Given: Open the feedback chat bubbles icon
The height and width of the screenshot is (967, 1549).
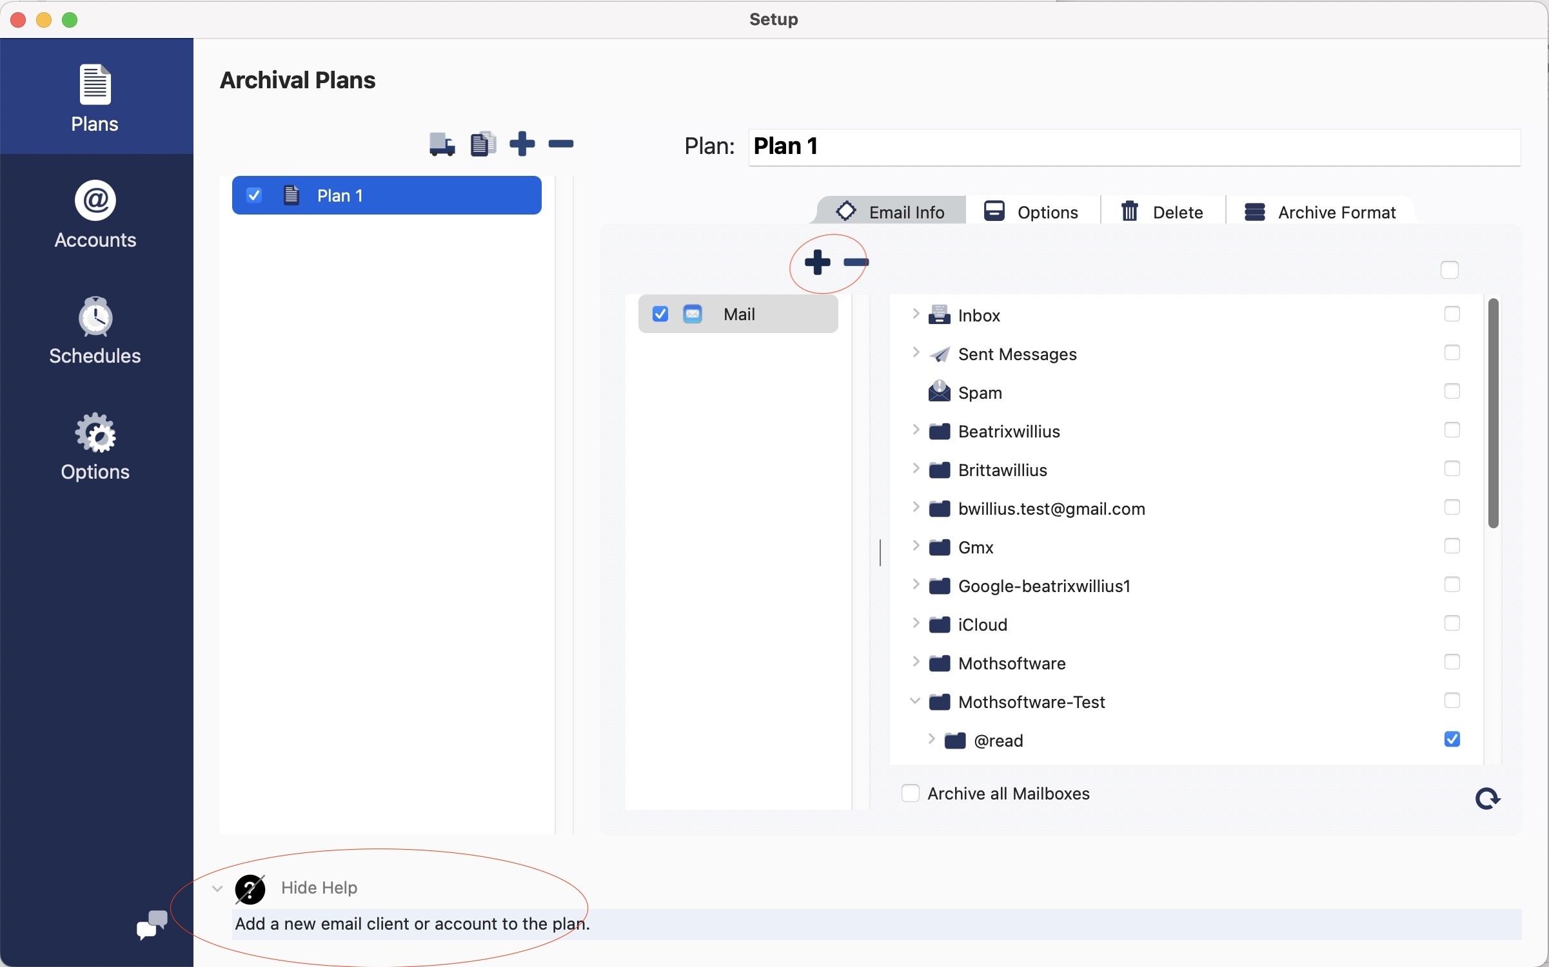Looking at the screenshot, I should 152,925.
